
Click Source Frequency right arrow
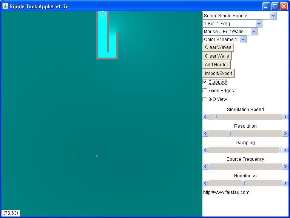(x=285, y=167)
